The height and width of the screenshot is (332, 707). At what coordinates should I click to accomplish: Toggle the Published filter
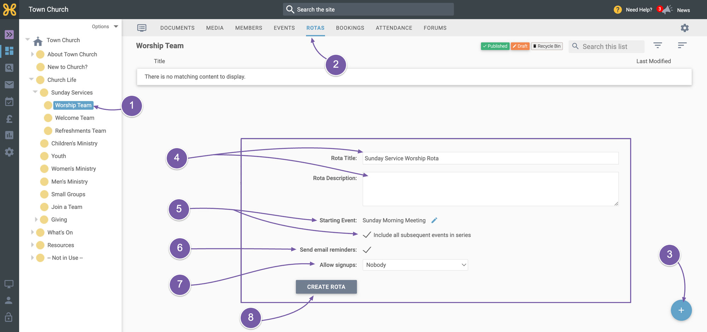pos(495,46)
